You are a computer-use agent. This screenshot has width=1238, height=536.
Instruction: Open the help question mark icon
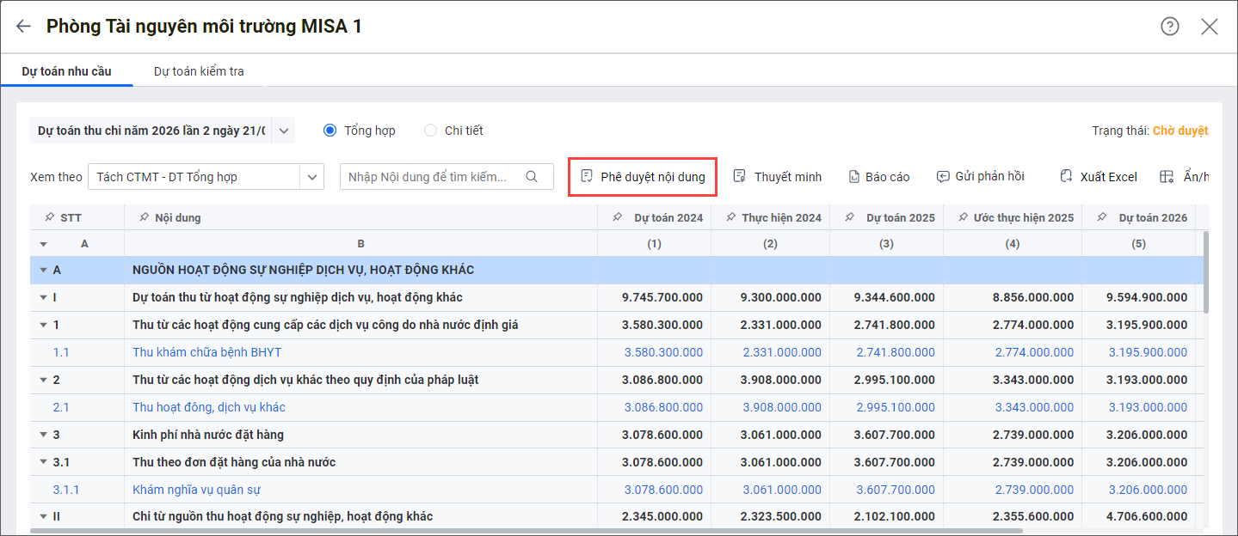coord(1169,27)
